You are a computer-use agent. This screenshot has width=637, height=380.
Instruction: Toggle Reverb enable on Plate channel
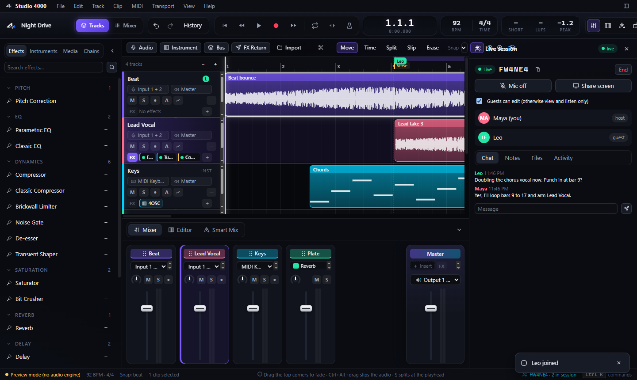(296, 266)
